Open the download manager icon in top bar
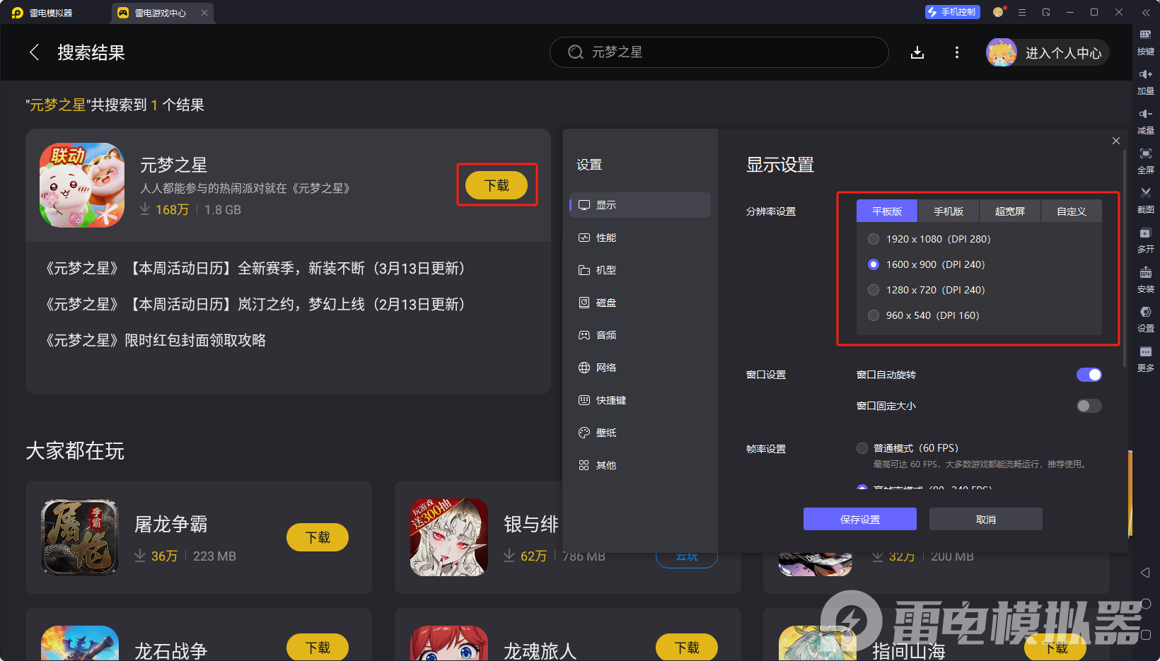1160x661 pixels. click(x=917, y=52)
